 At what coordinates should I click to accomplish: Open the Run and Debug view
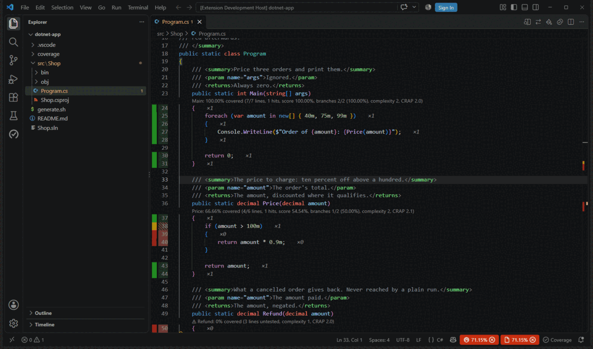coord(13,79)
